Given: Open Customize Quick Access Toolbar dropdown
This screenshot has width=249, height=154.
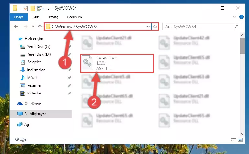Looking at the screenshot, I should click(48, 8).
